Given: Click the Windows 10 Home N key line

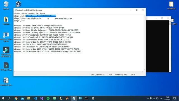Looking at the screenshot, I should (x=39, y=28).
